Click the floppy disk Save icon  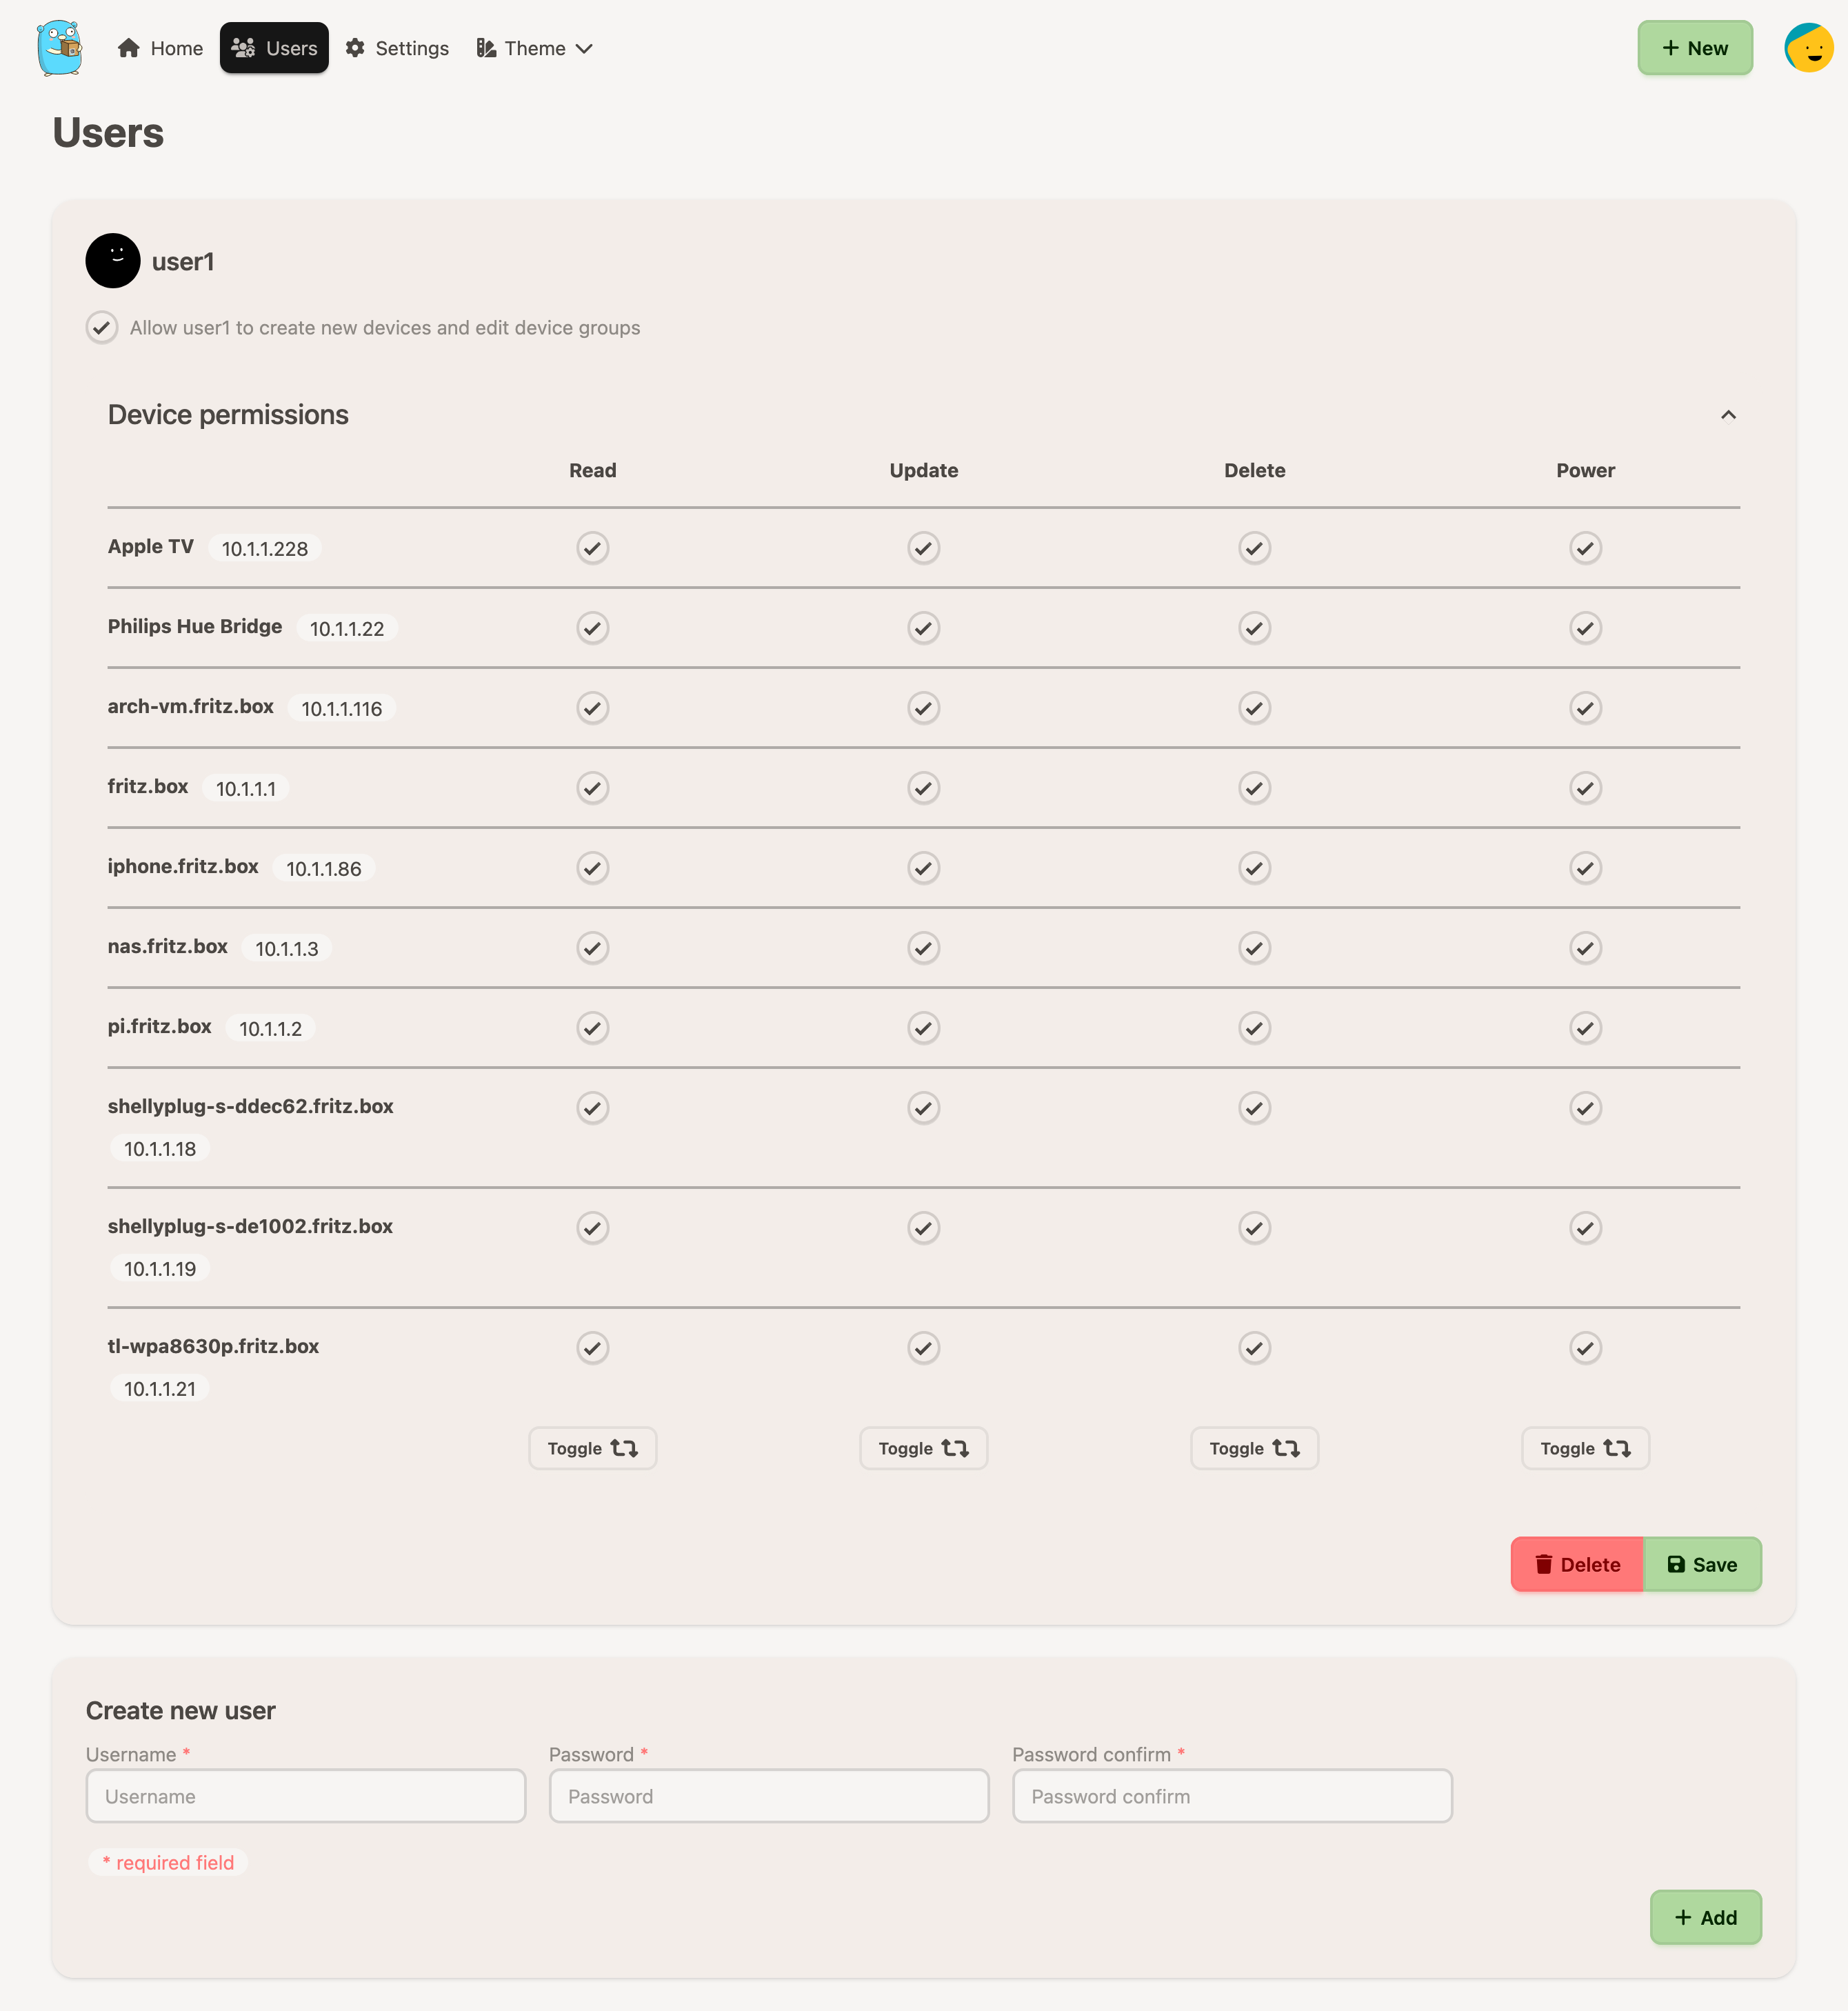[1676, 1564]
